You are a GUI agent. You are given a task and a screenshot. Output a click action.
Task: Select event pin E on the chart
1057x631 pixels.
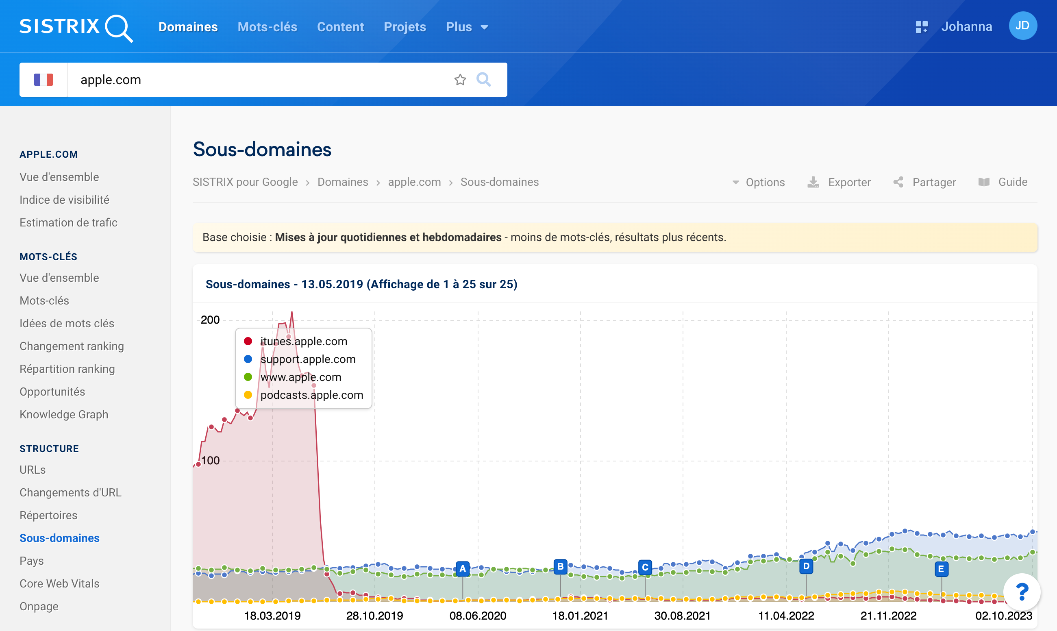(x=941, y=569)
